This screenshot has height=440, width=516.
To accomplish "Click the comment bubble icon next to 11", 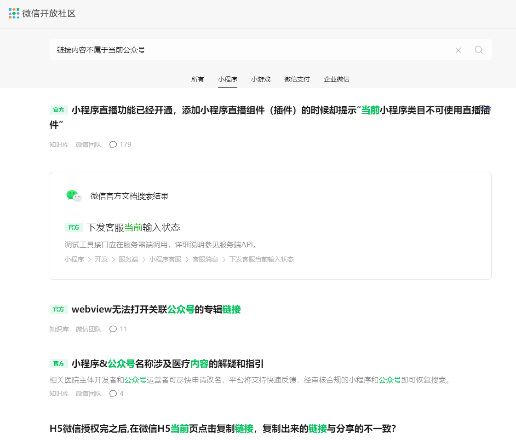I will 113,329.
